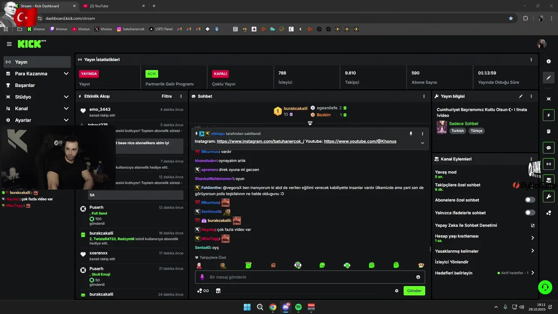Bookmark the page with the Chrome address bar star

[511, 18]
